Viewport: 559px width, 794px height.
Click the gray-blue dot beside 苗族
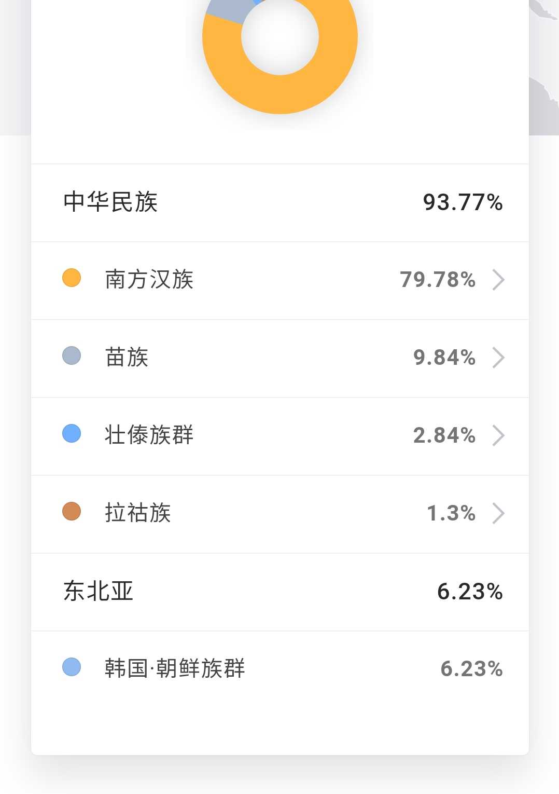tap(72, 355)
